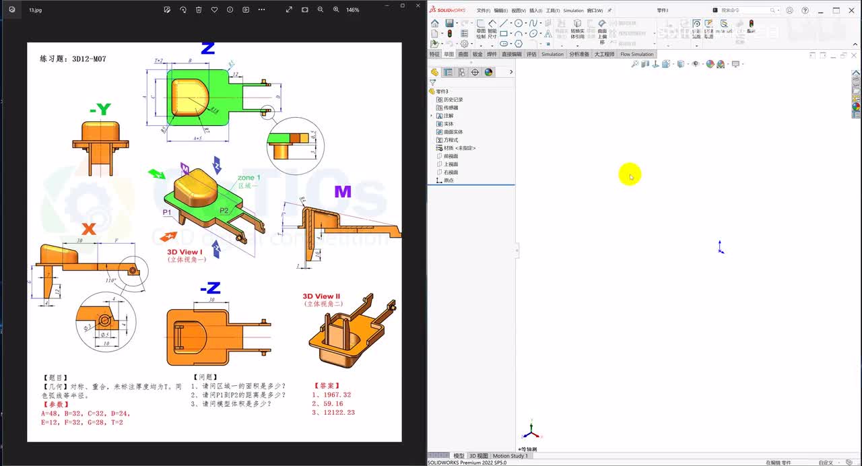Screen dimensions: 862x466
Task: Show file info in Photos viewer
Action: pos(230,9)
